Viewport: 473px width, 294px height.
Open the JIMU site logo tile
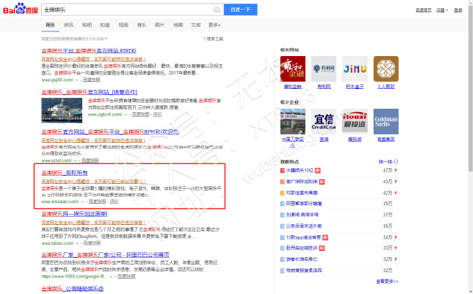click(x=355, y=68)
